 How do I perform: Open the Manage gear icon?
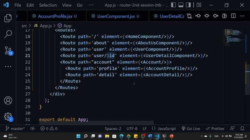pos(8,117)
